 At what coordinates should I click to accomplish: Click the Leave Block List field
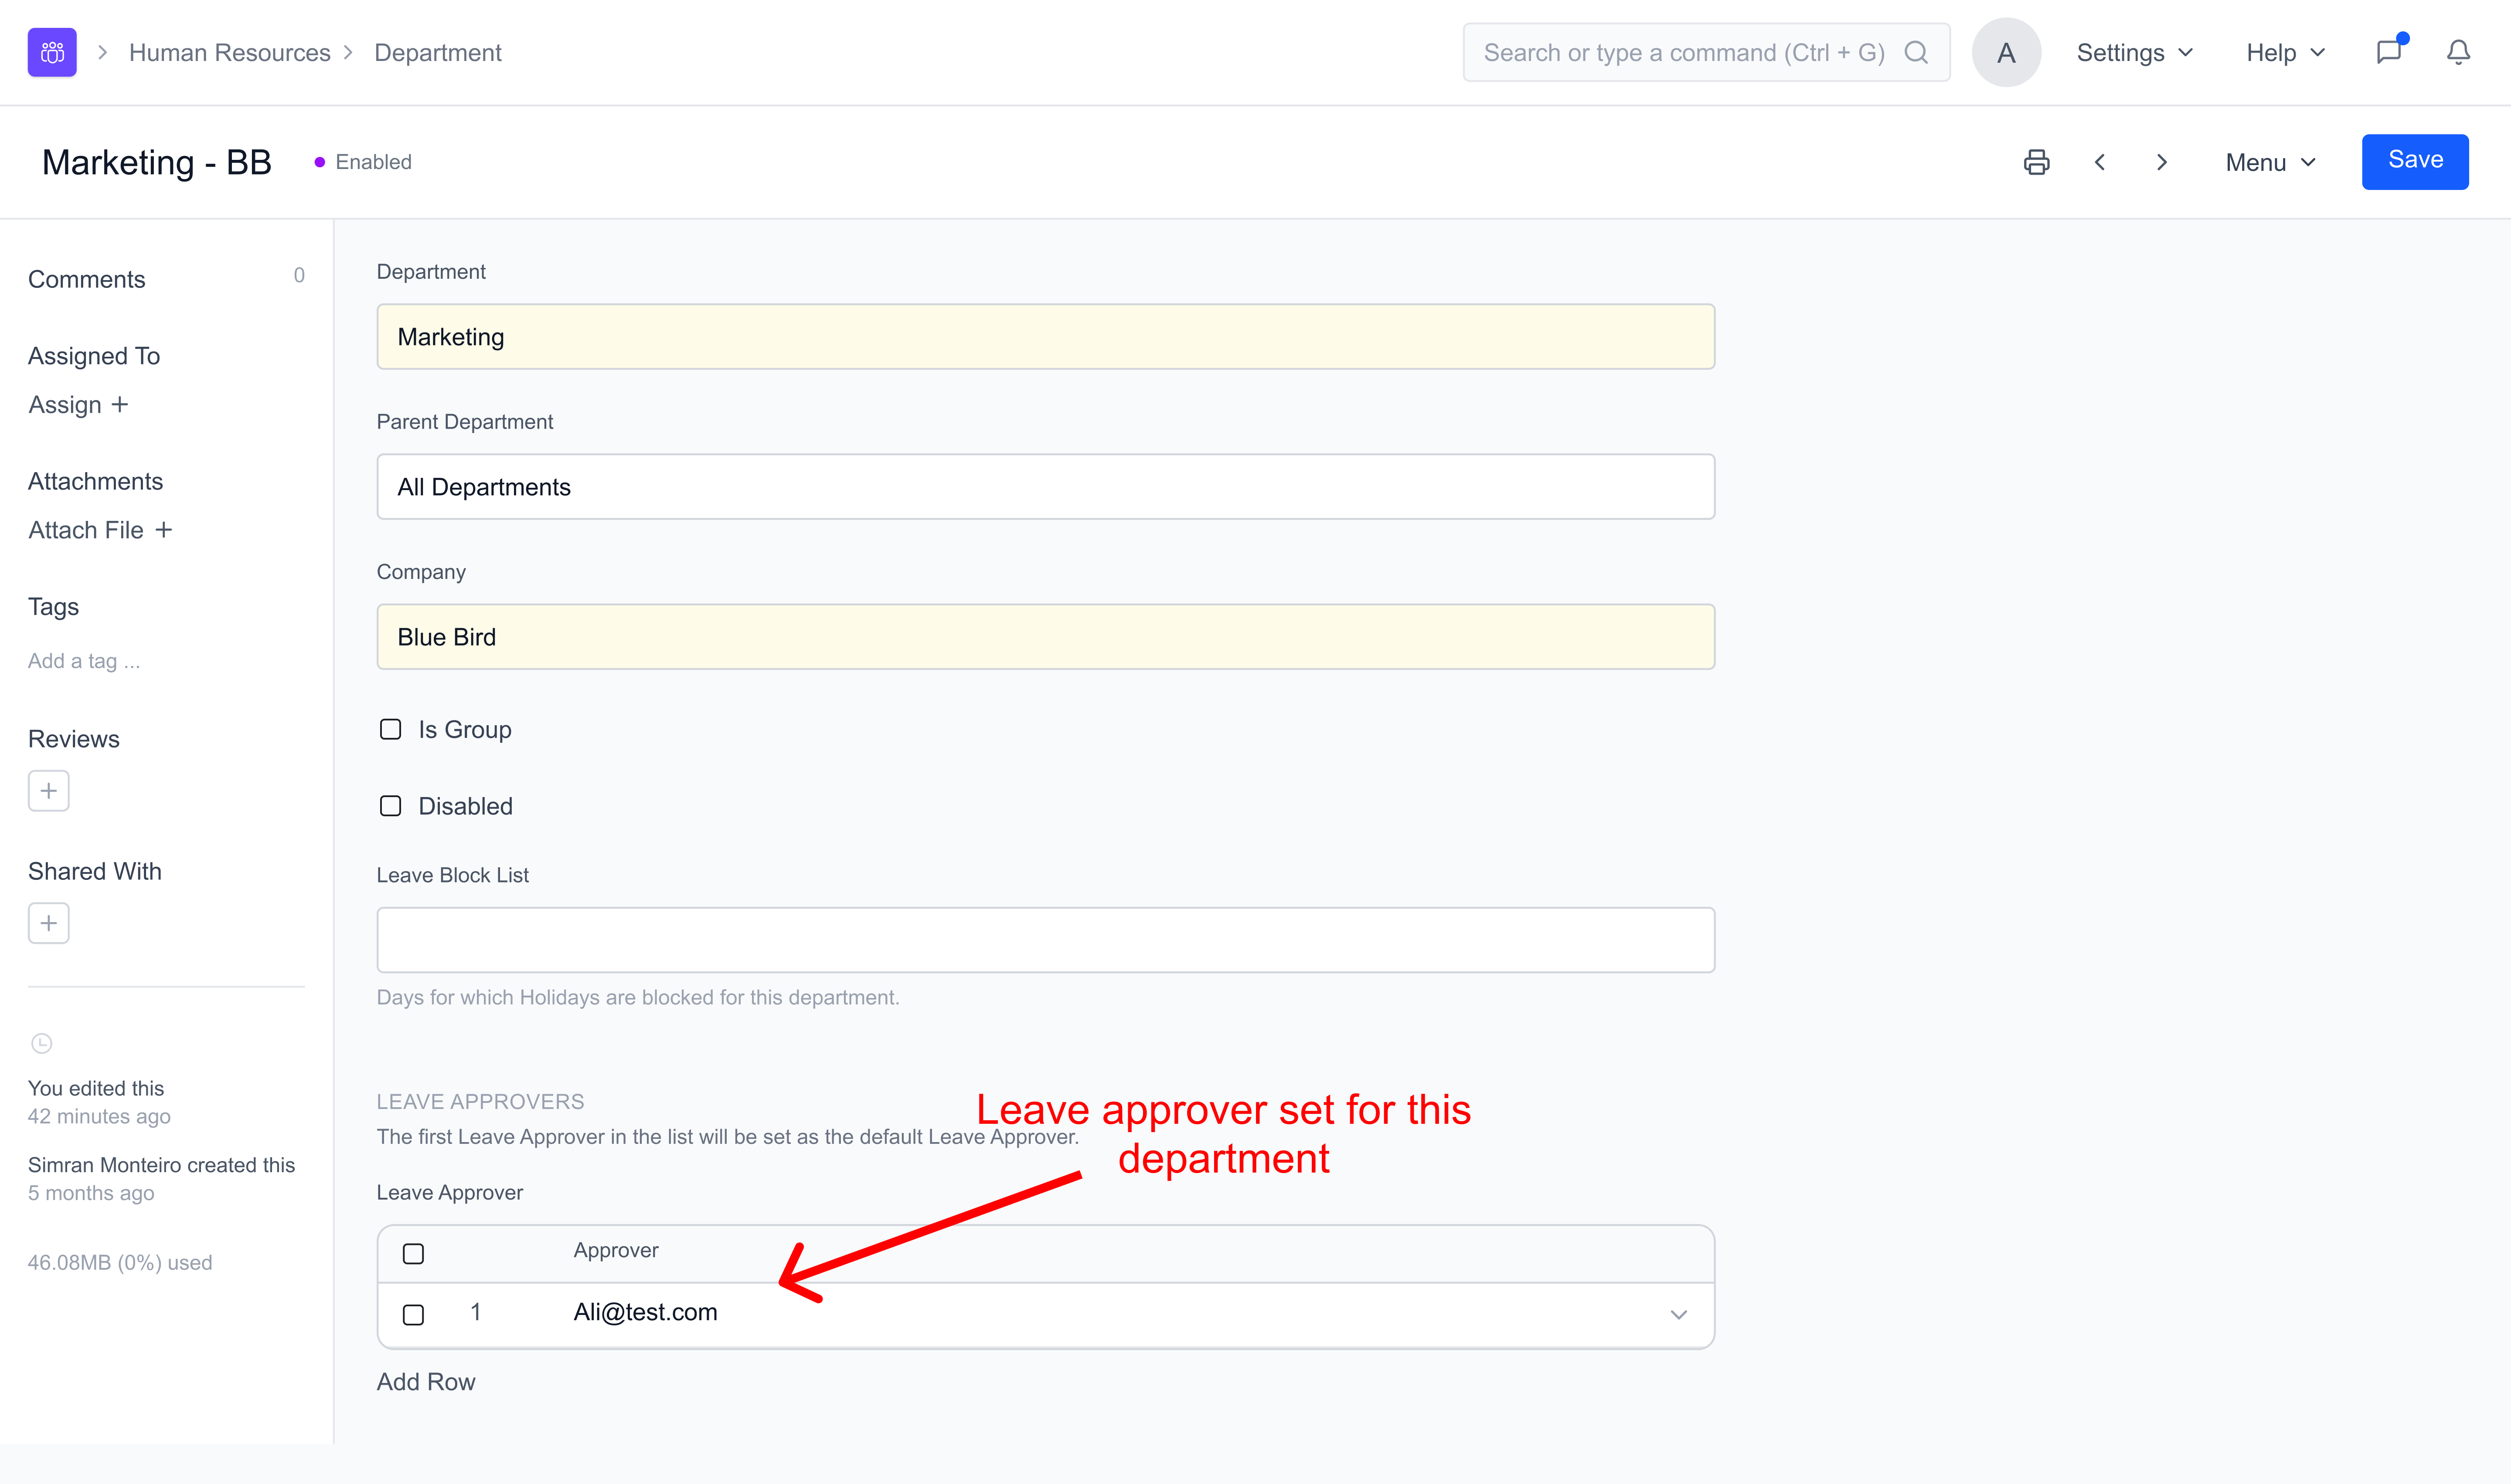[1045, 939]
